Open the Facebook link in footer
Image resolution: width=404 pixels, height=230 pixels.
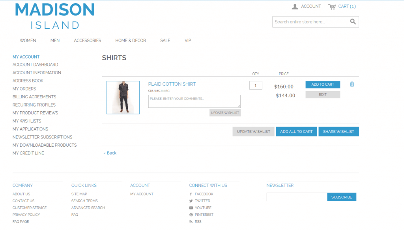coord(204,194)
